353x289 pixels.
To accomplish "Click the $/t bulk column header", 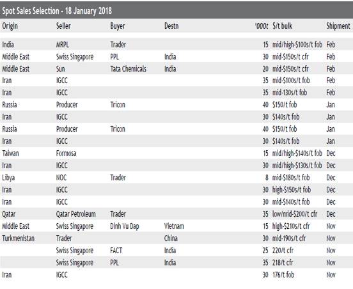I will click(x=282, y=26).
